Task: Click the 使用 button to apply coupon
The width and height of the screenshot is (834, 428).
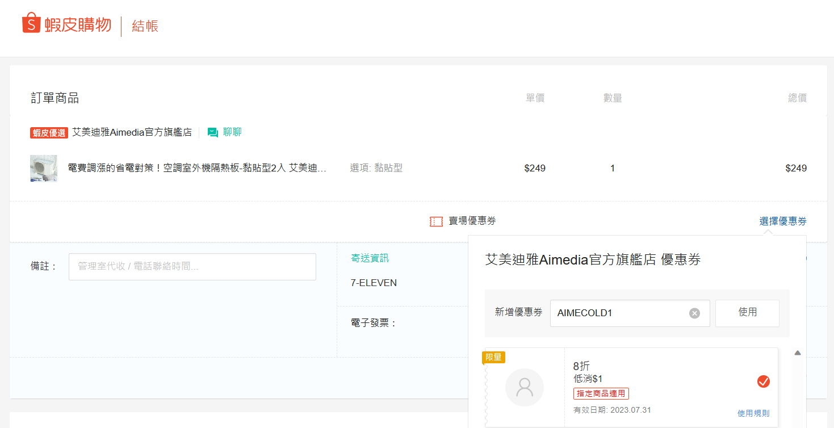Action: pos(747,313)
